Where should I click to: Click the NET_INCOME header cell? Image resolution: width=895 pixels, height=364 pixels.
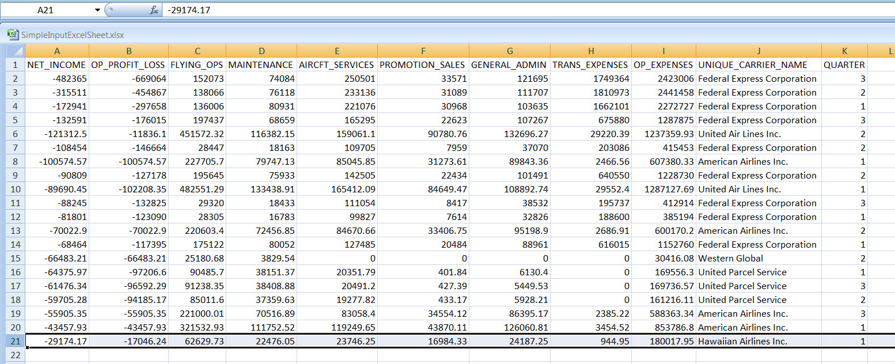point(56,65)
